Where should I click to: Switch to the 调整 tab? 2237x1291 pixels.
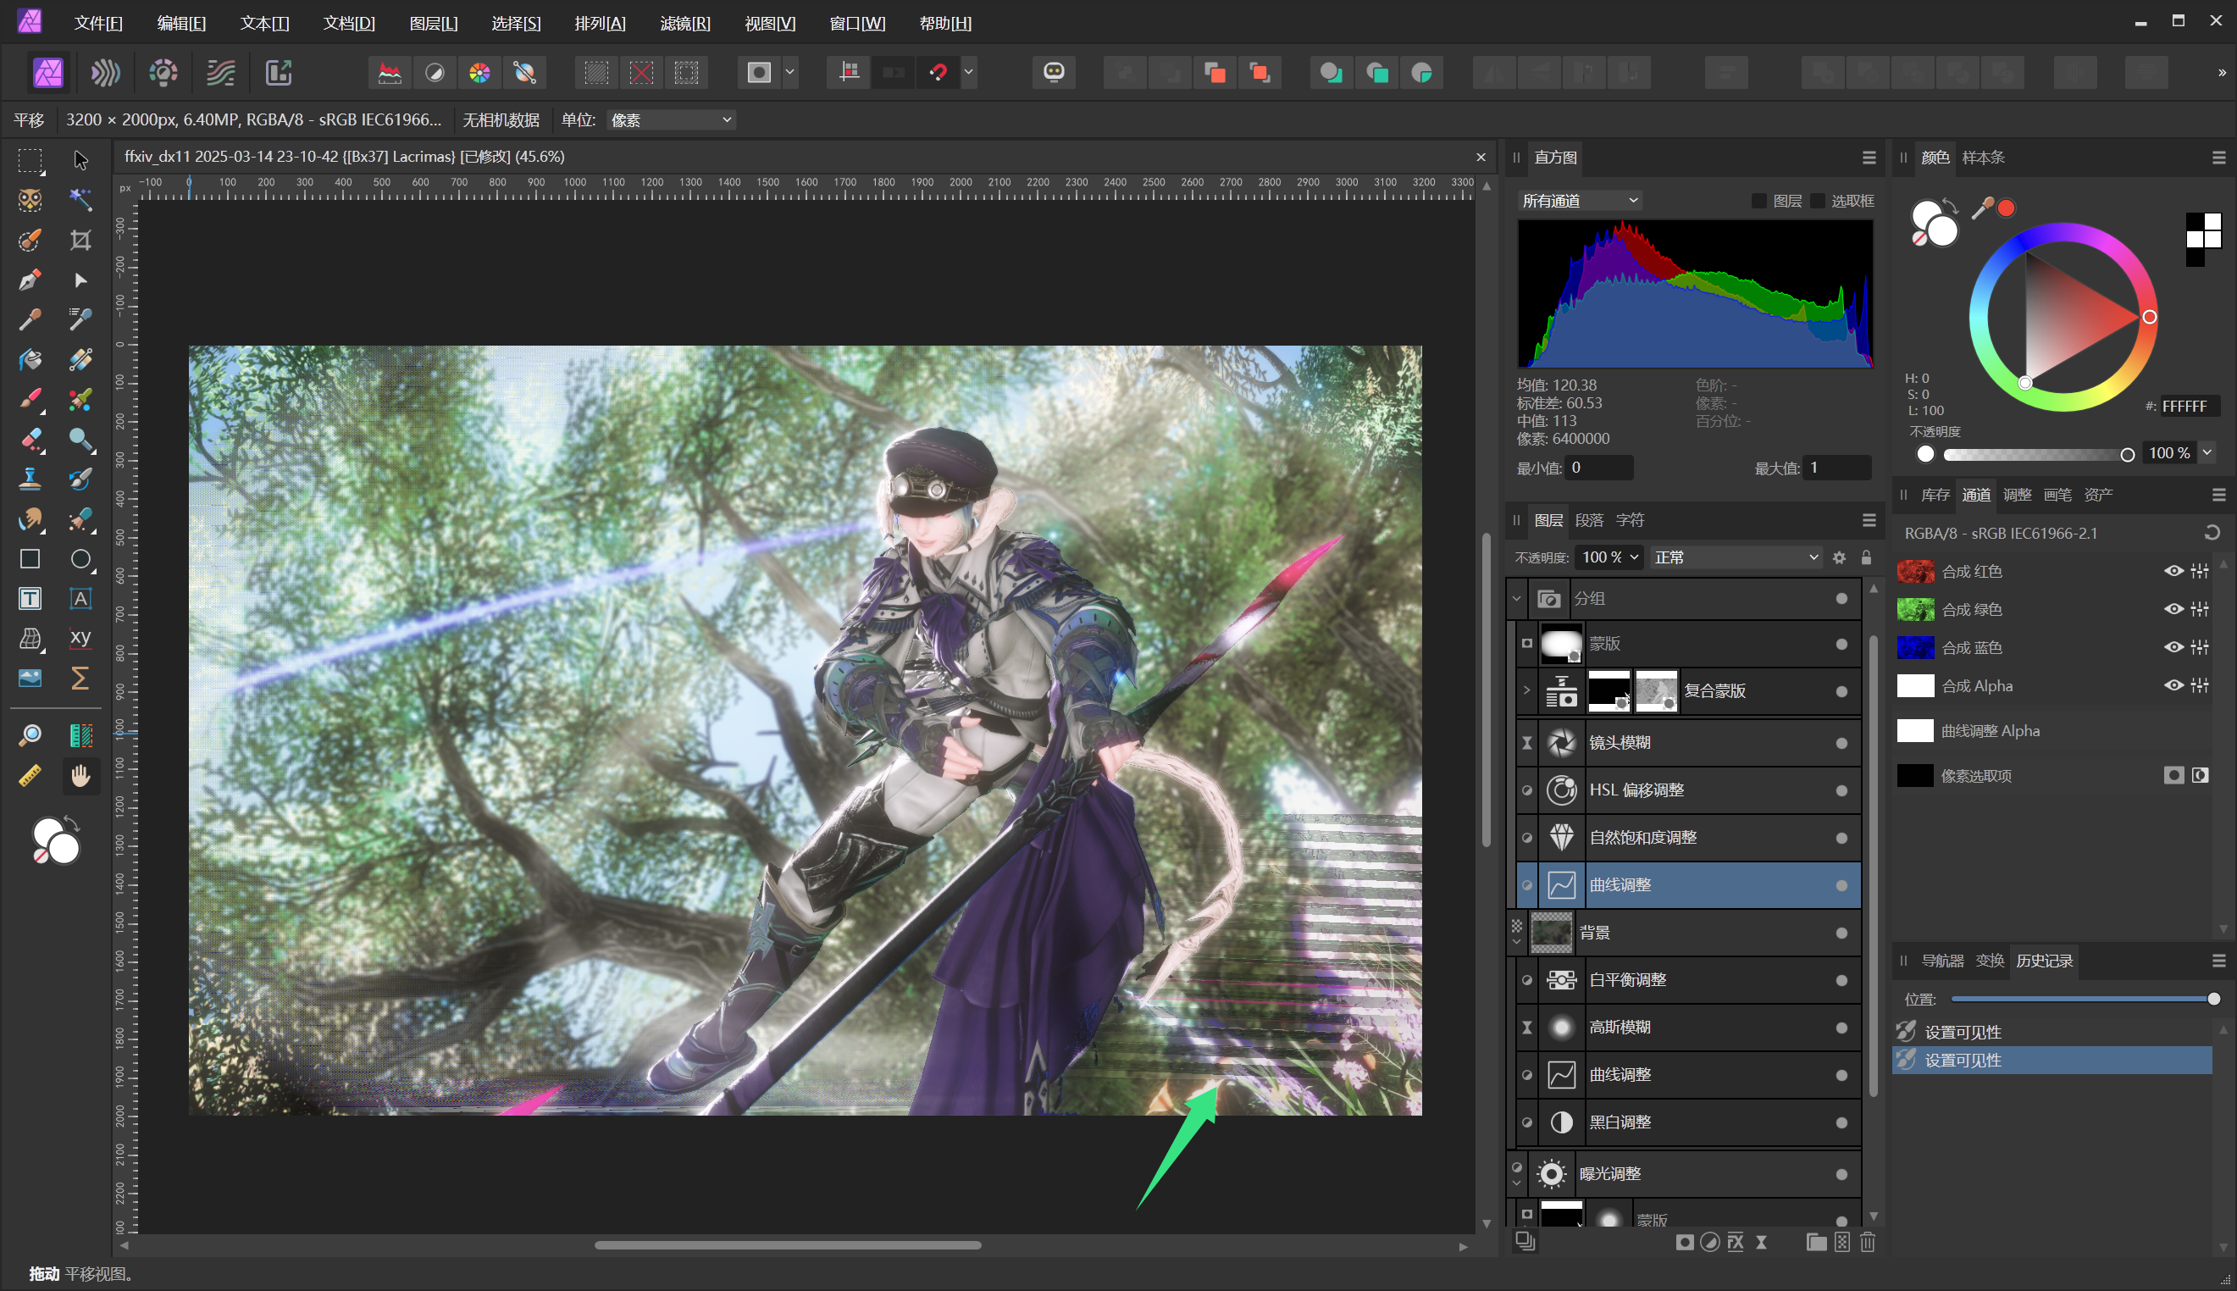point(2016,495)
